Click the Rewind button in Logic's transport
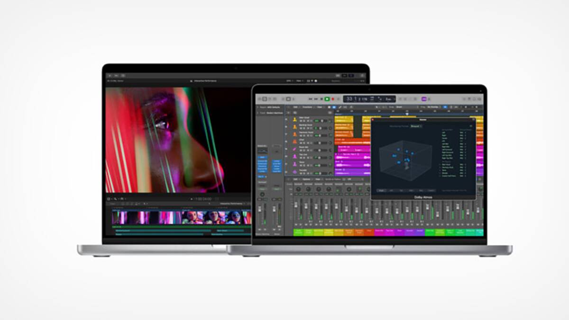The image size is (569, 320). coord(310,99)
